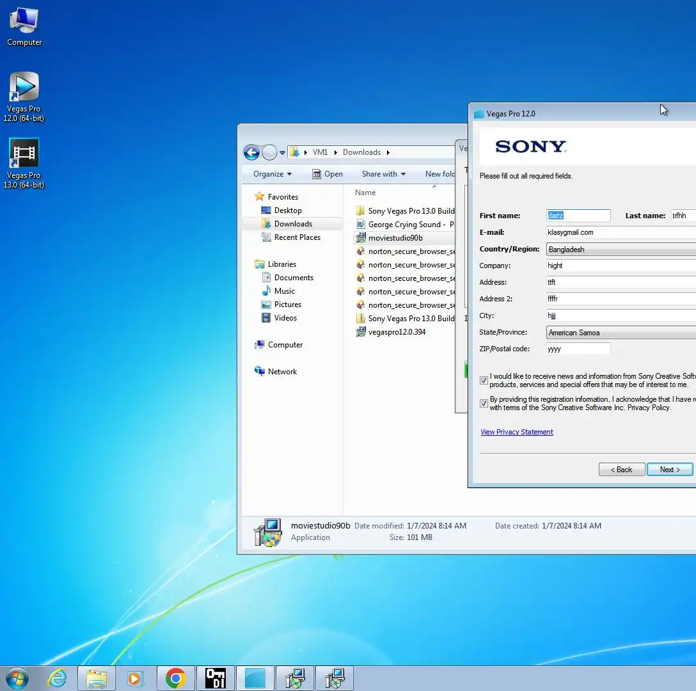Open the Organize menu in Explorer
Image resolution: width=696 pixels, height=691 pixels.
273,174
